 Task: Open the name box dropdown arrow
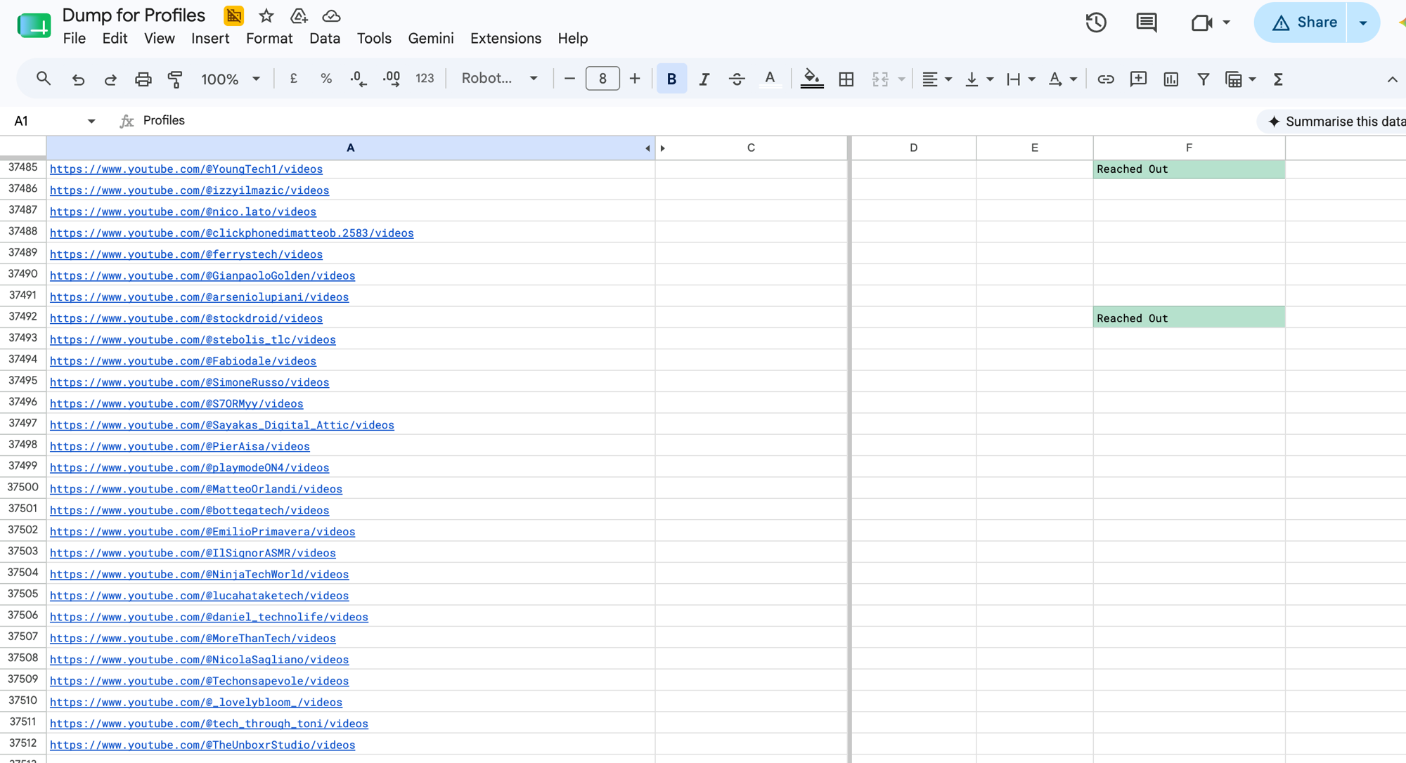(x=91, y=121)
